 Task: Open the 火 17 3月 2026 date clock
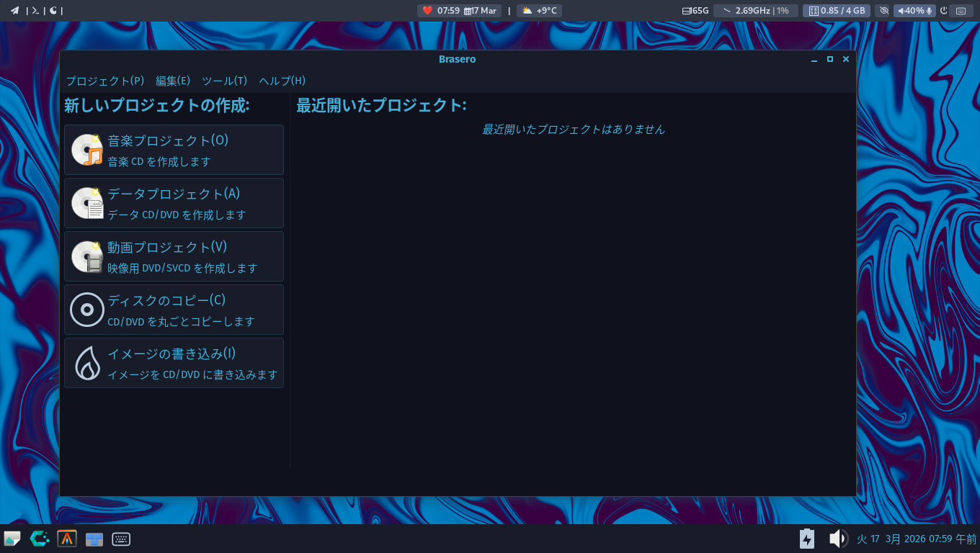coord(917,539)
